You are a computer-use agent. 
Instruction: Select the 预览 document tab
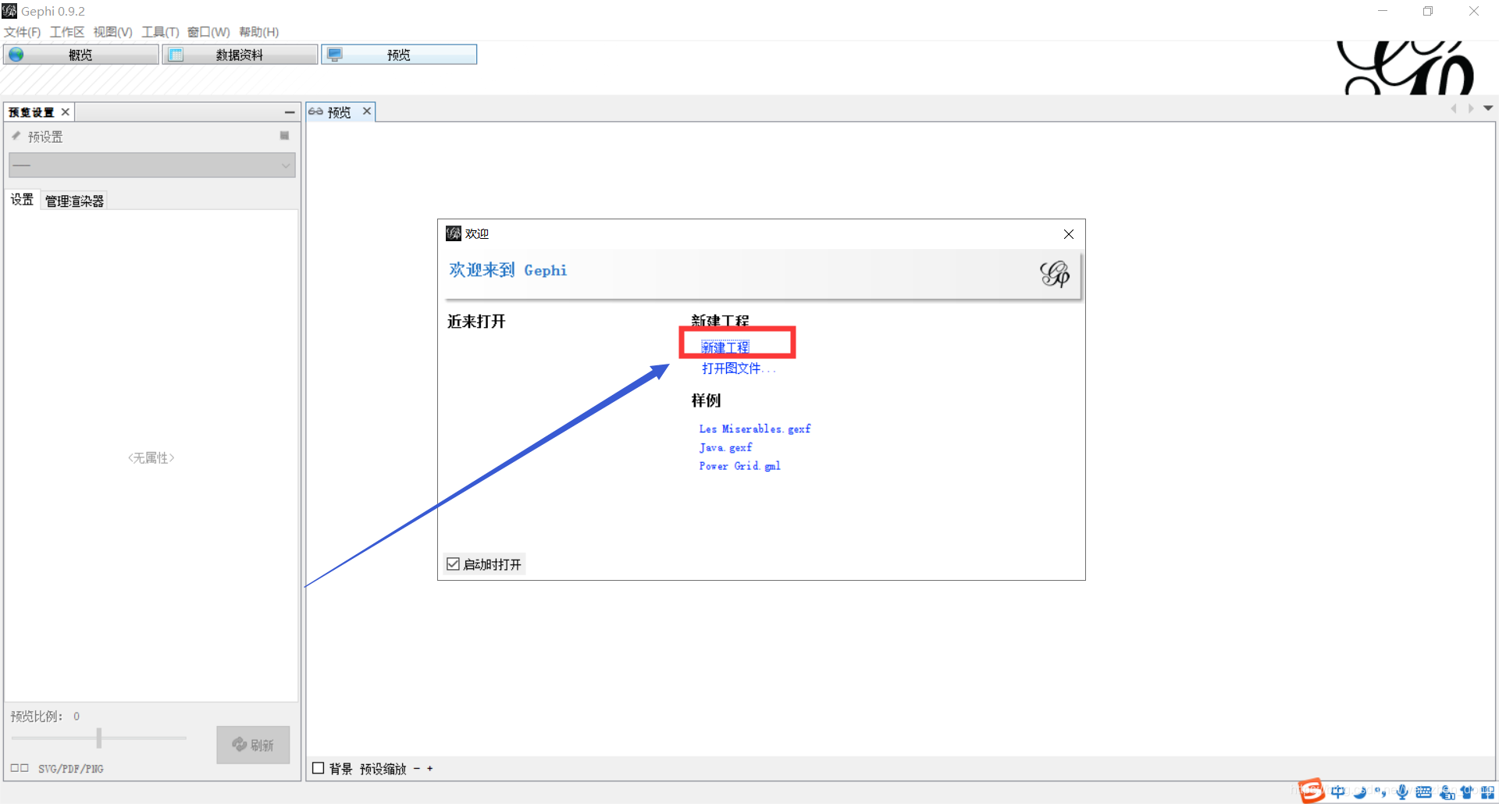[339, 112]
